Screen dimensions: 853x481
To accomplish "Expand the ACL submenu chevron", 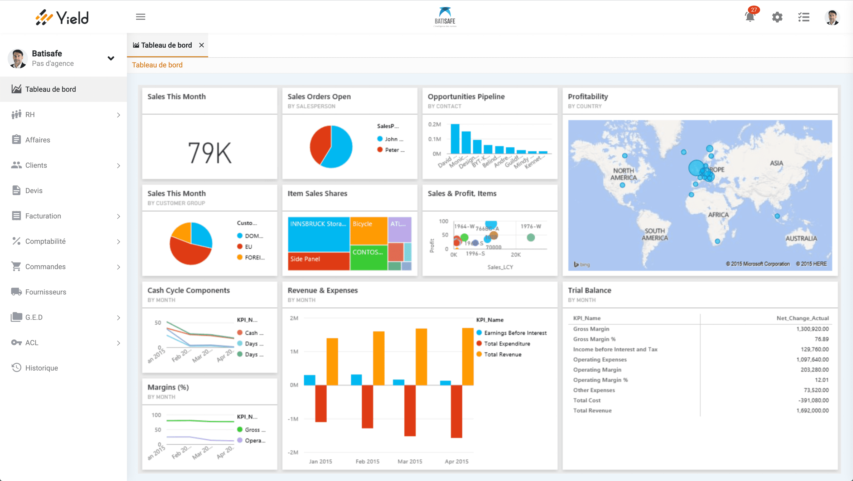I will tap(119, 343).
